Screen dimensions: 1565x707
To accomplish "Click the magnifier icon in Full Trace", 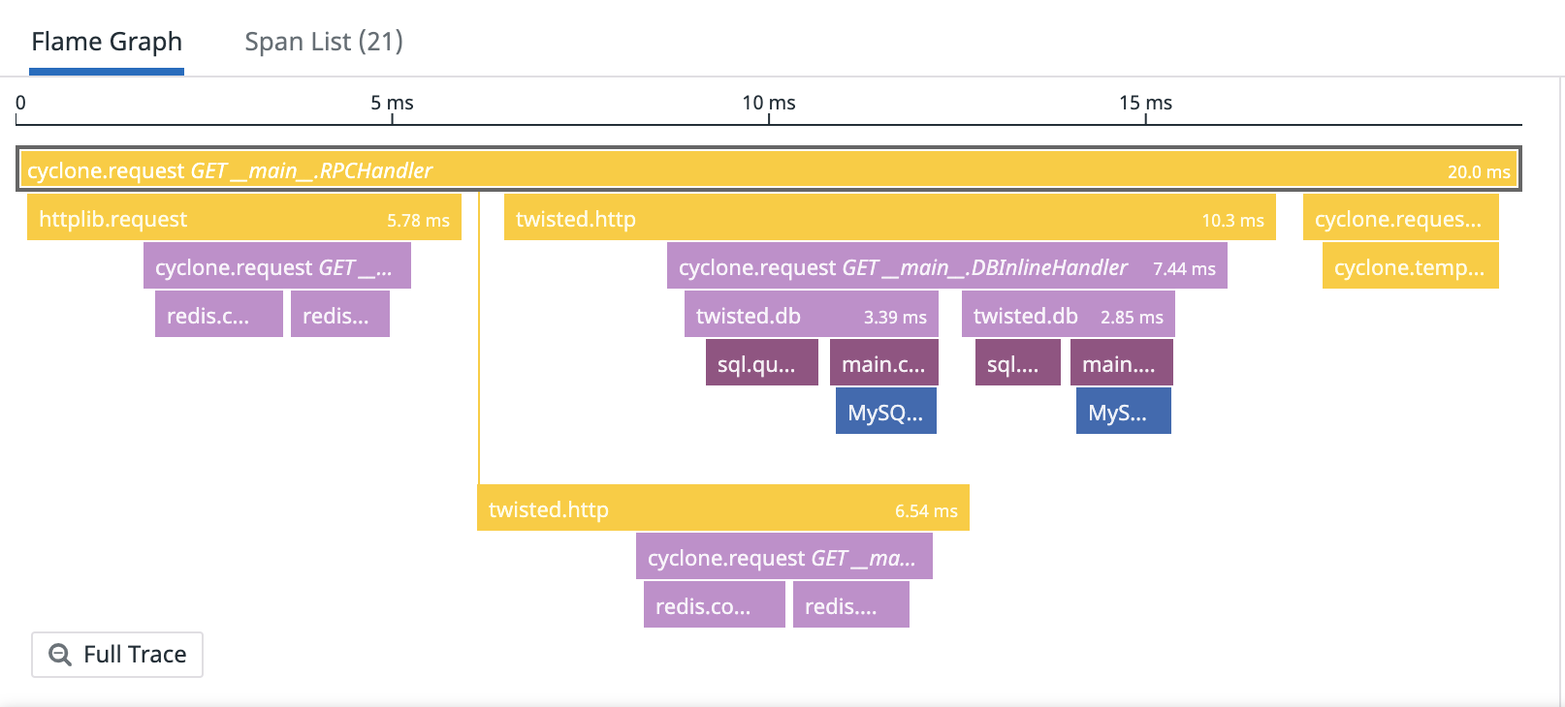I will tap(60, 655).
